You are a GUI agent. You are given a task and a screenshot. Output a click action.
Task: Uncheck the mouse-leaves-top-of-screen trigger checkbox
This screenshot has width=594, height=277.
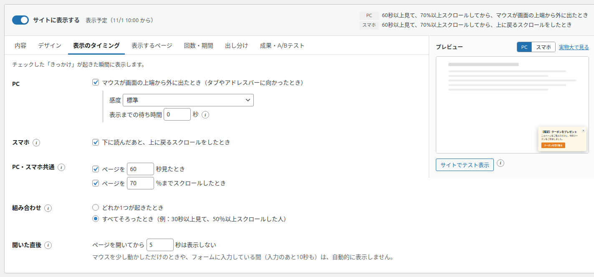[x=96, y=83]
